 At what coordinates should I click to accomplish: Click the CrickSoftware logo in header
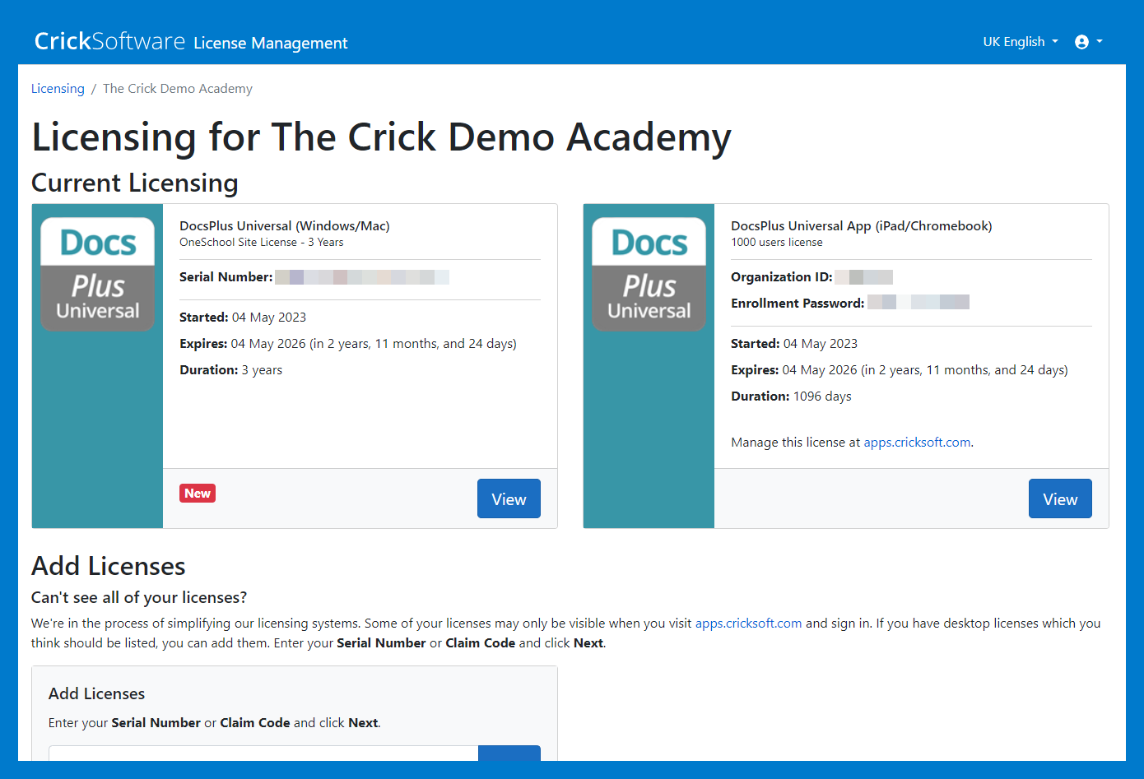109,41
